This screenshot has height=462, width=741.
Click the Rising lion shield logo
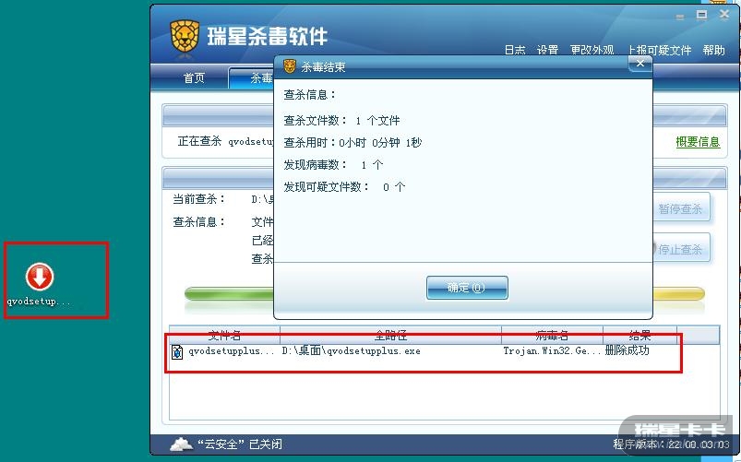[x=185, y=36]
